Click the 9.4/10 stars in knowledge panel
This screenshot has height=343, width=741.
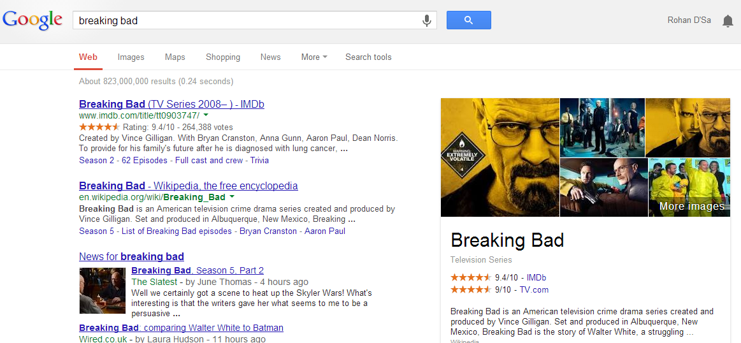coord(471,278)
